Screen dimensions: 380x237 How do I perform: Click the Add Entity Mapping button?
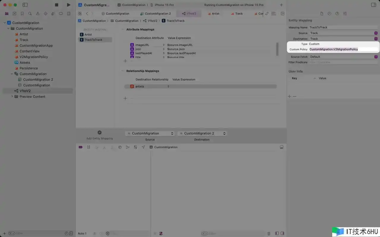[99, 135]
